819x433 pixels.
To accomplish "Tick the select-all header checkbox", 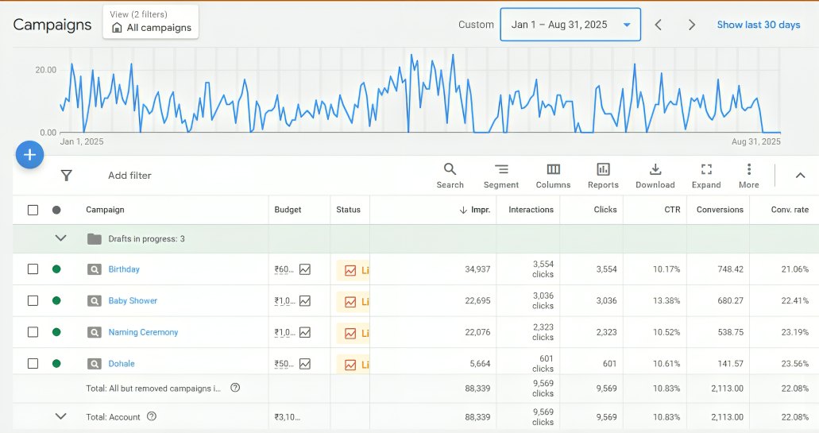I will pyautogui.click(x=33, y=210).
